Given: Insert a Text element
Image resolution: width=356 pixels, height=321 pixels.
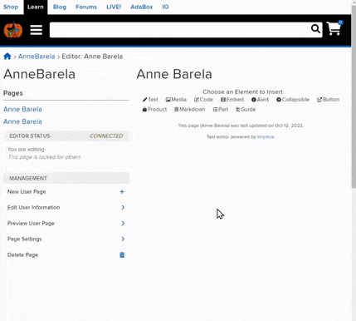Looking at the screenshot, I should [x=150, y=100].
